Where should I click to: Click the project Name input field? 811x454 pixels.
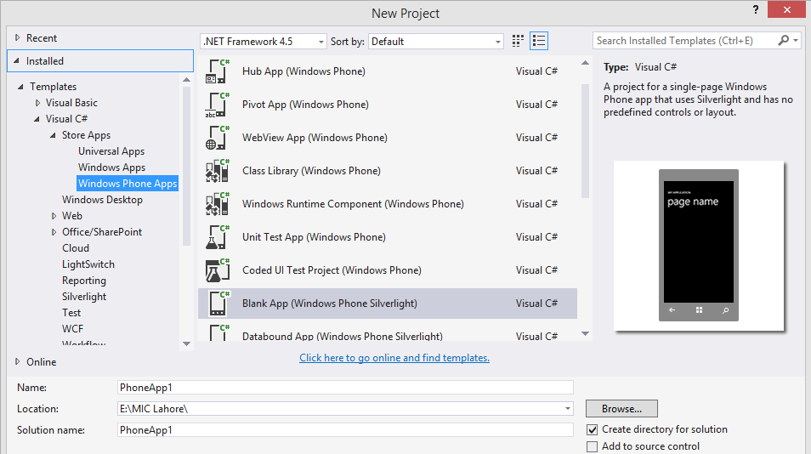click(346, 388)
